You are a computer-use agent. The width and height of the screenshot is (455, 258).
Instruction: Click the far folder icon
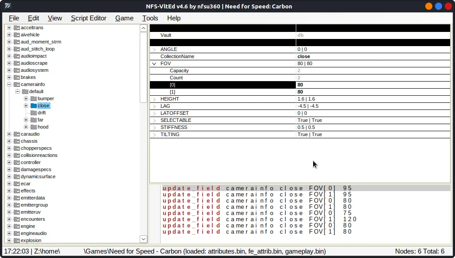pyautogui.click(x=34, y=120)
